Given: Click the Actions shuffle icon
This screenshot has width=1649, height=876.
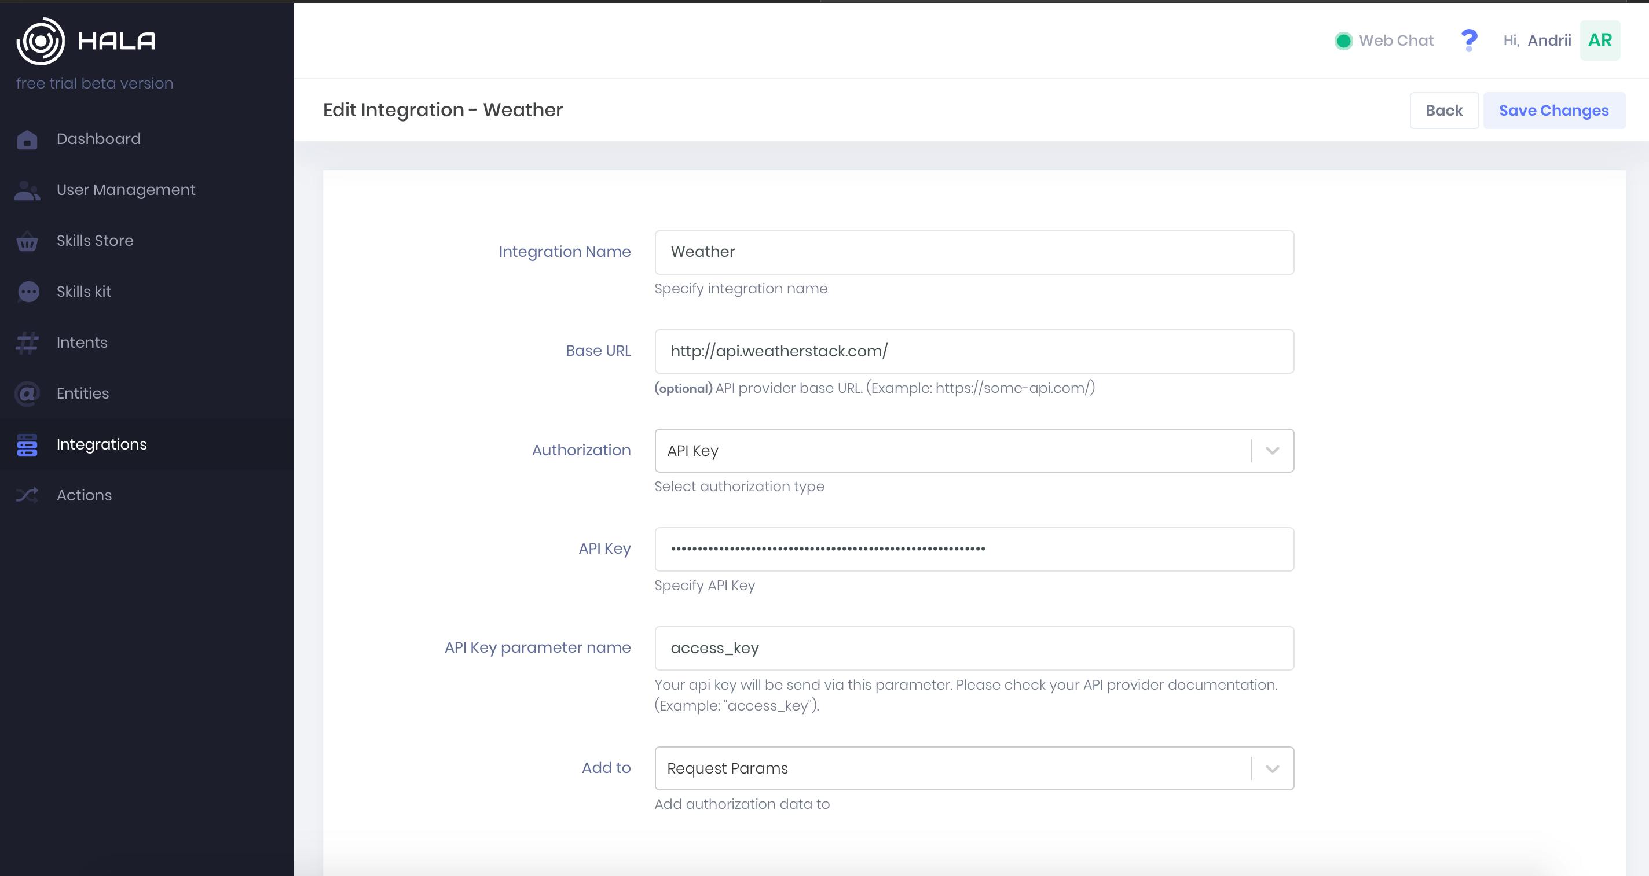Looking at the screenshot, I should tap(27, 495).
